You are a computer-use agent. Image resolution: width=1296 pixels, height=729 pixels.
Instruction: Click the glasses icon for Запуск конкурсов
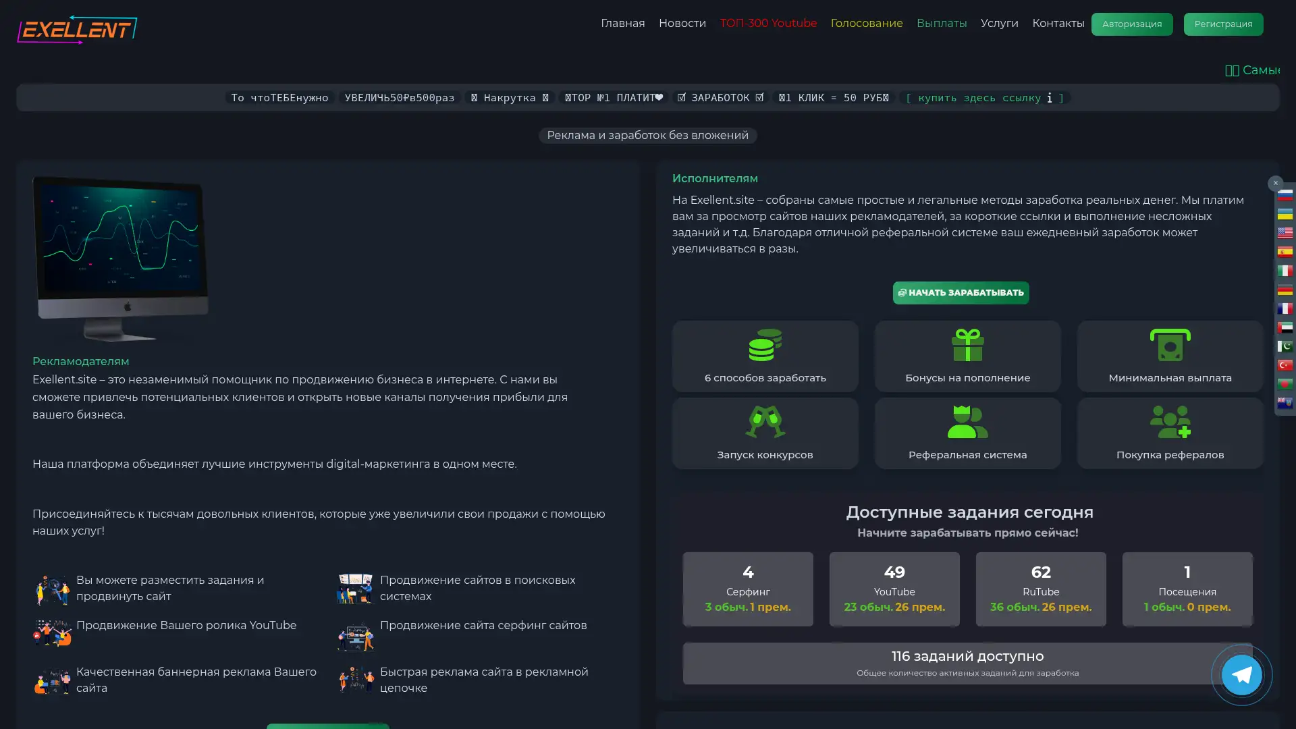765,422
